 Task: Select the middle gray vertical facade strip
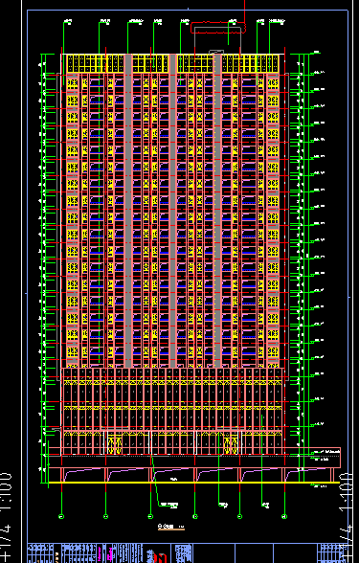[x=172, y=211]
